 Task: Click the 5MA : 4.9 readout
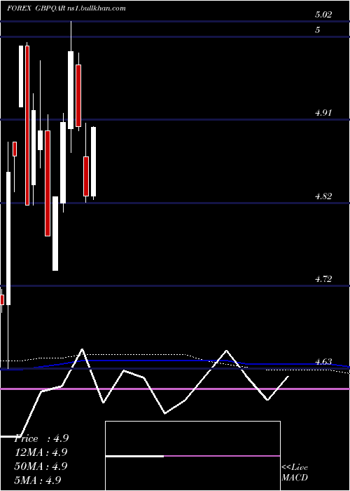(38, 480)
